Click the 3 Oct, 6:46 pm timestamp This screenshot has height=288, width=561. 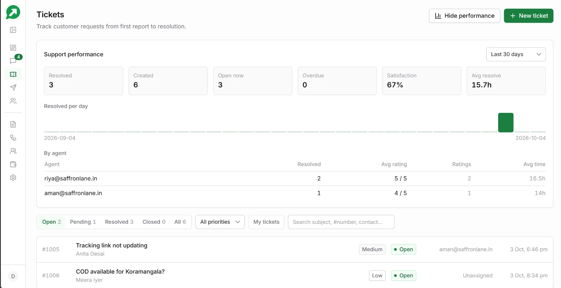528,249
